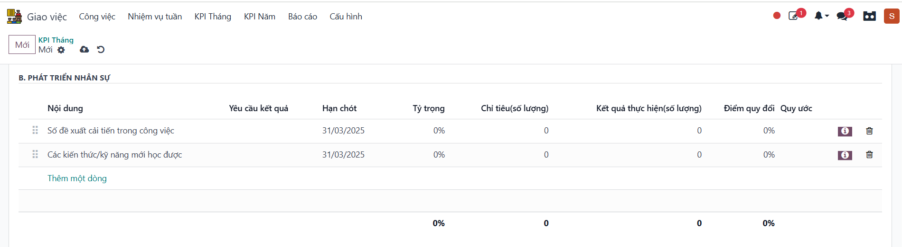Click the red recording dot icon
This screenshot has width=902, height=247.
pyautogui.click(x=777, y=16)
